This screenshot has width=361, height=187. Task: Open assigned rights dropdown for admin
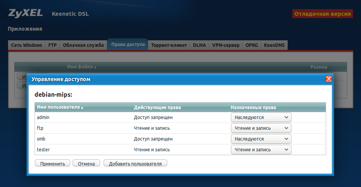tap(261, 117)
